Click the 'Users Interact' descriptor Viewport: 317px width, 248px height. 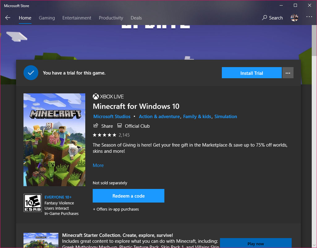tap(57, 208)
